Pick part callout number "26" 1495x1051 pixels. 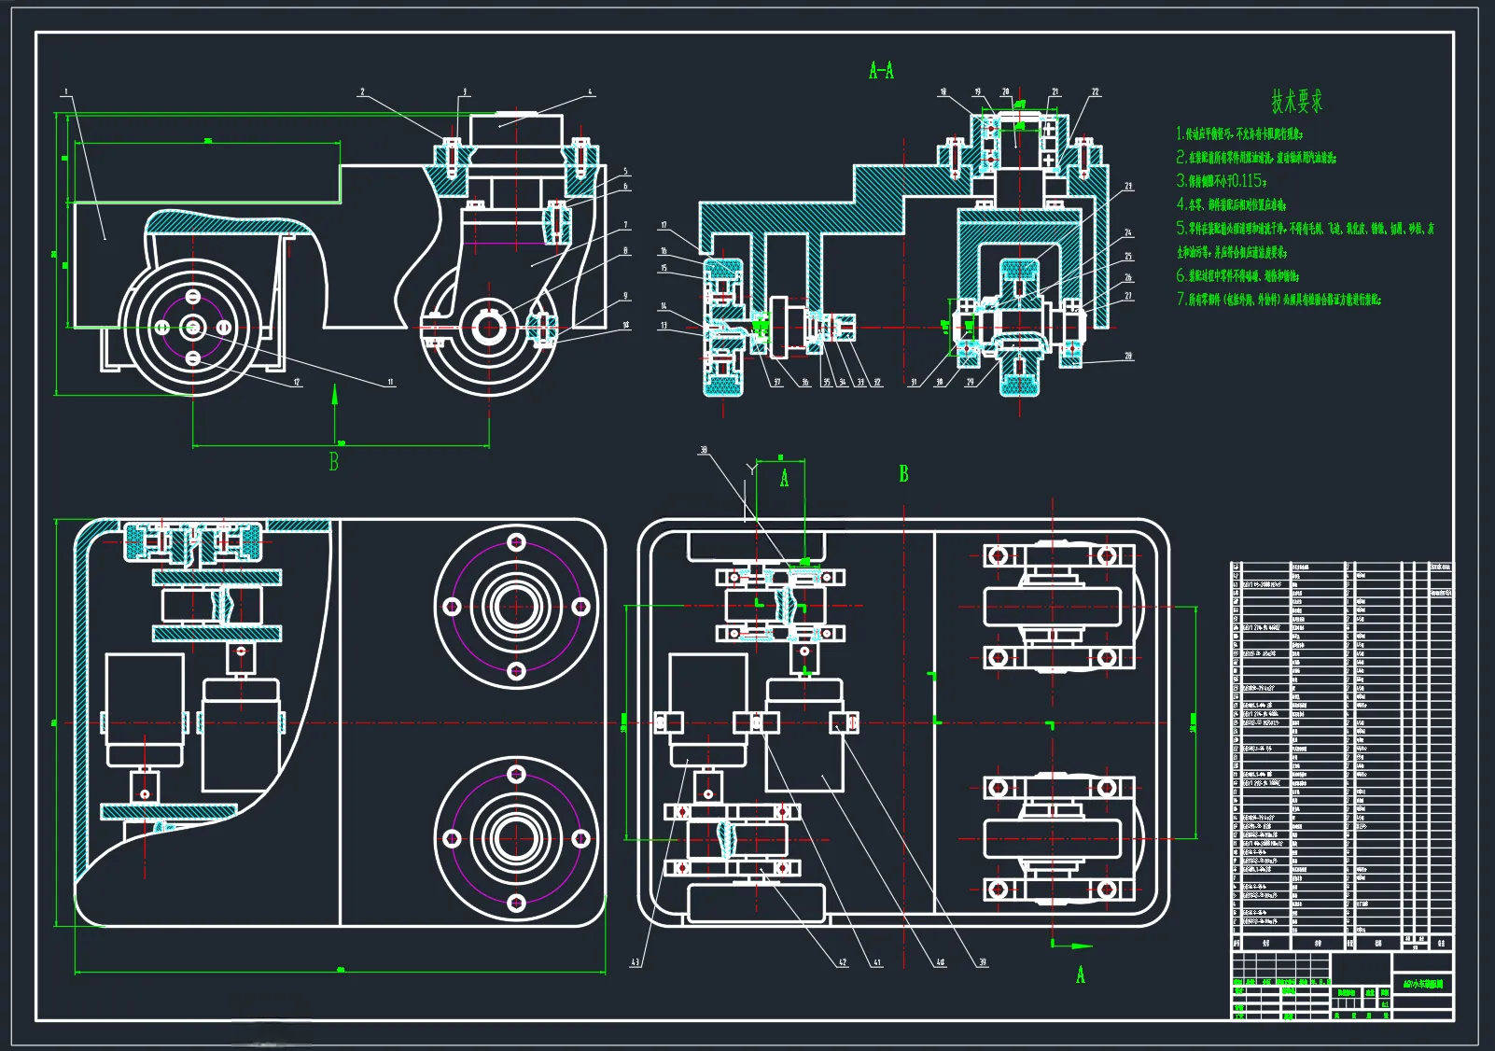click(x=1128, y=278)
